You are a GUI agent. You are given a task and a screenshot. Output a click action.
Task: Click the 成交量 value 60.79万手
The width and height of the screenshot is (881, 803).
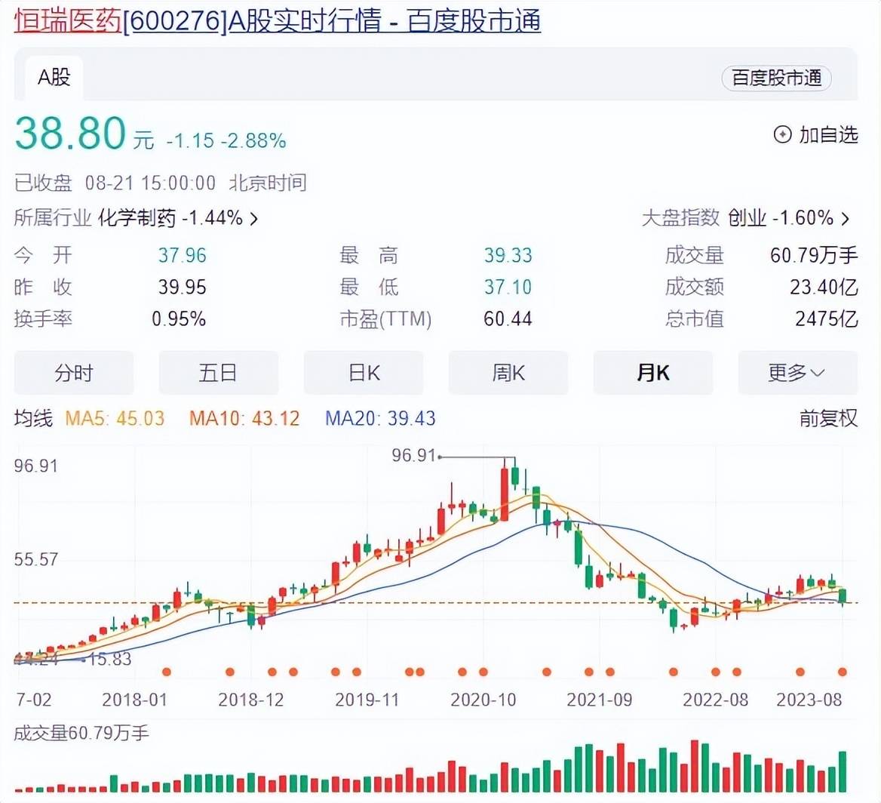tap(814, 256)
